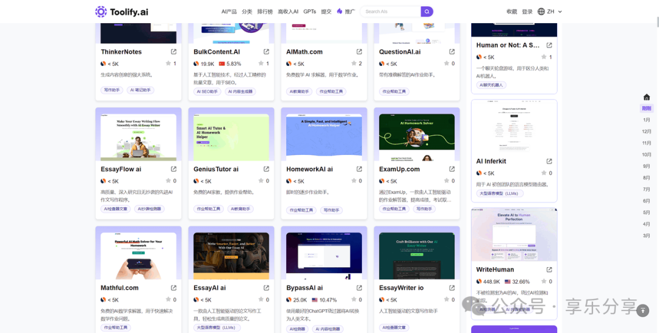Star the BulkContent.AI tool
The height and width of the screenshot is (333, 659).
261,63
